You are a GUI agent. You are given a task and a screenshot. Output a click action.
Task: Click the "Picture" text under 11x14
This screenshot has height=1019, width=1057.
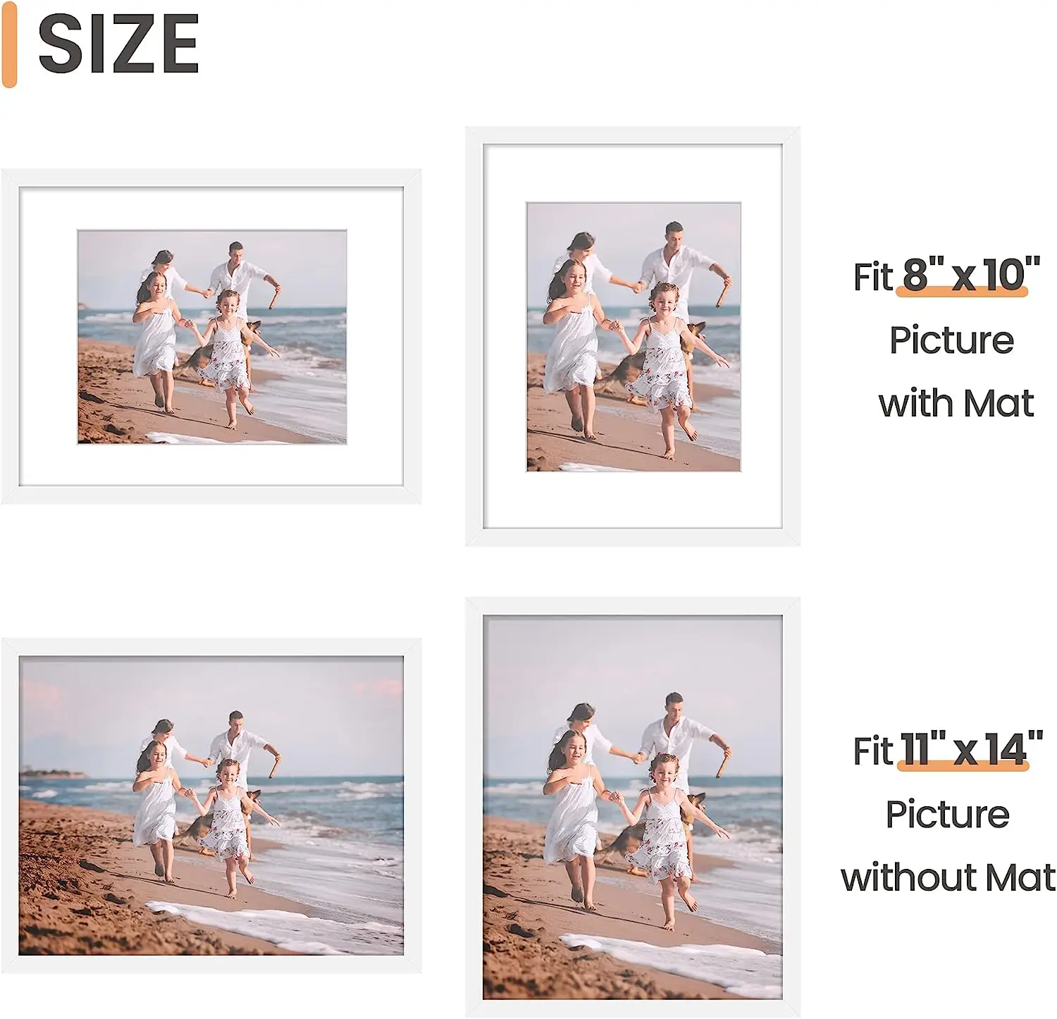tap(948, 815)
